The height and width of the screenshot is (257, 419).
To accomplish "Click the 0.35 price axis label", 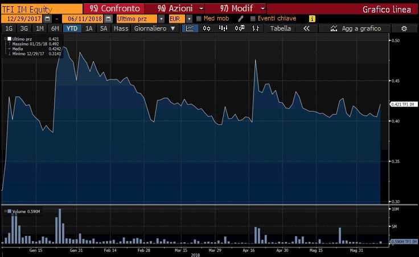I will click(x=396, y=161).
